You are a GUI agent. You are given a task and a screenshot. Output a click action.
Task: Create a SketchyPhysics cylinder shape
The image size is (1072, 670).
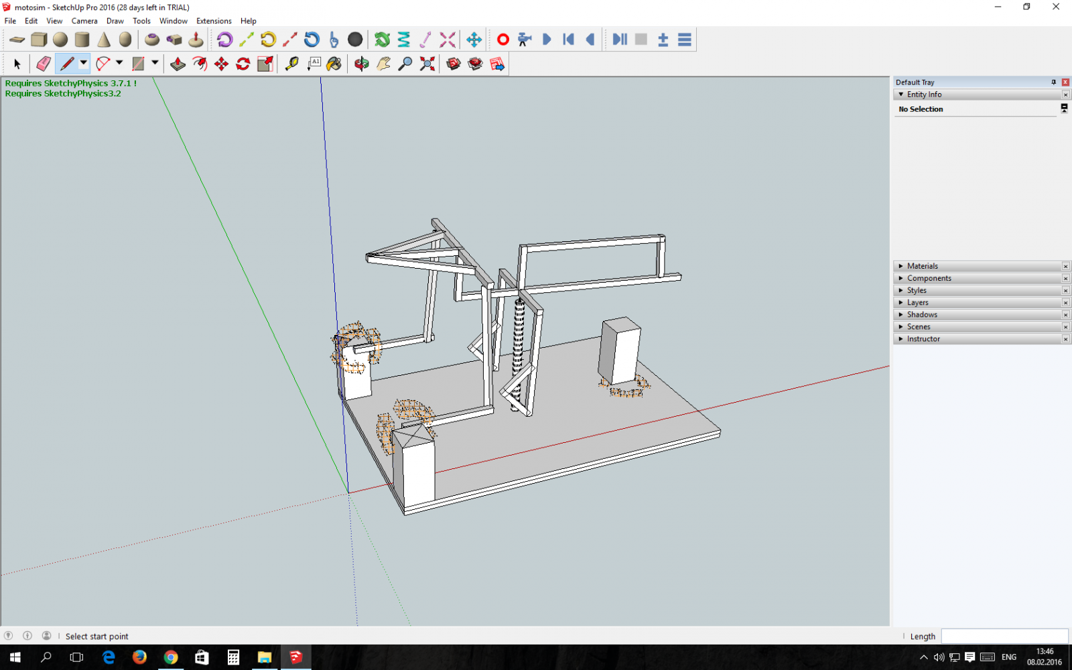[82, 40]
